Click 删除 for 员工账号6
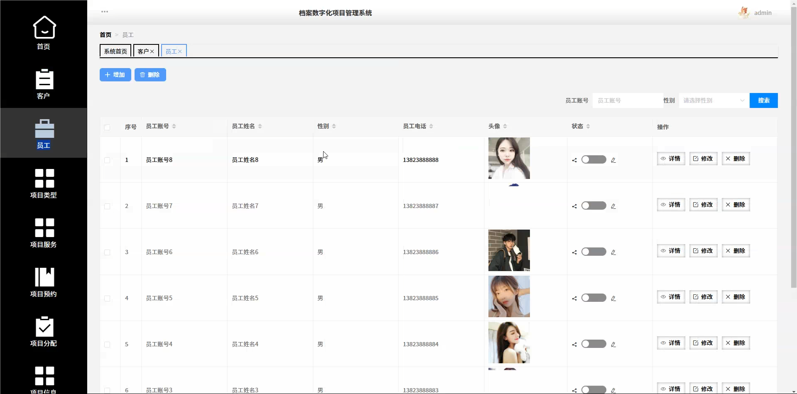 (736, 251)
